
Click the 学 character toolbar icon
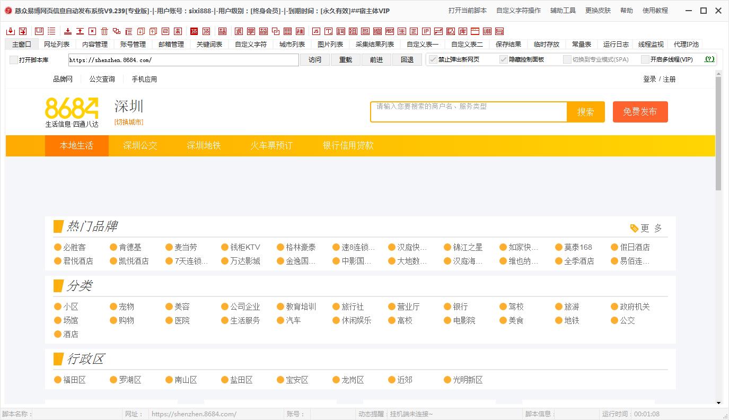(251, 31)
